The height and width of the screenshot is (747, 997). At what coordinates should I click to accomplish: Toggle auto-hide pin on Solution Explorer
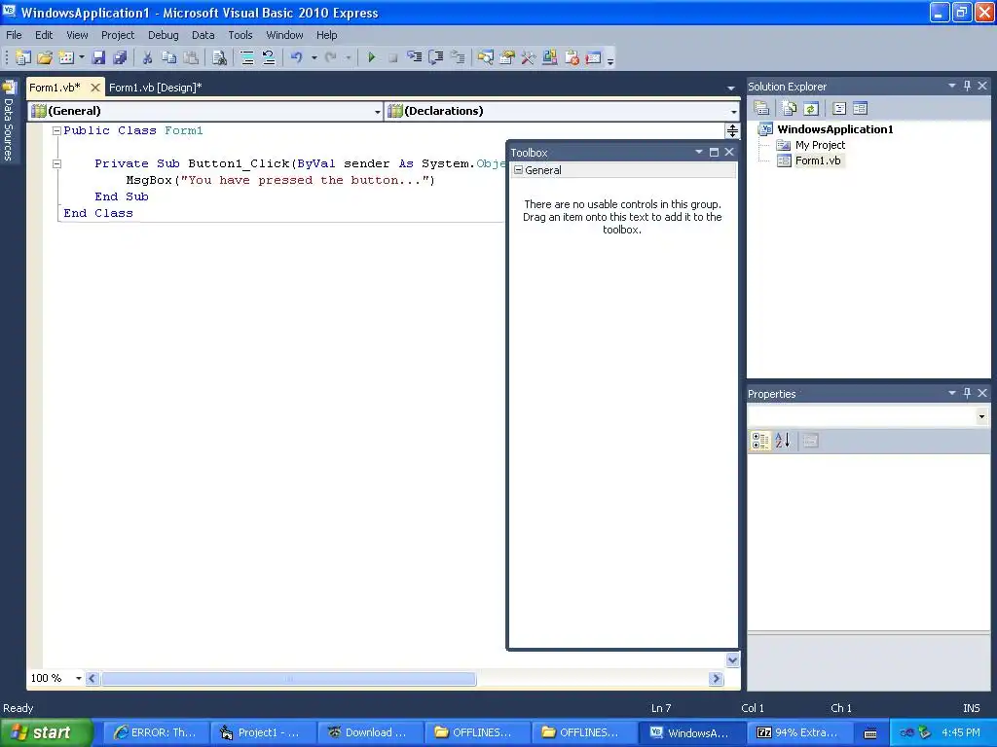(967, 86)
